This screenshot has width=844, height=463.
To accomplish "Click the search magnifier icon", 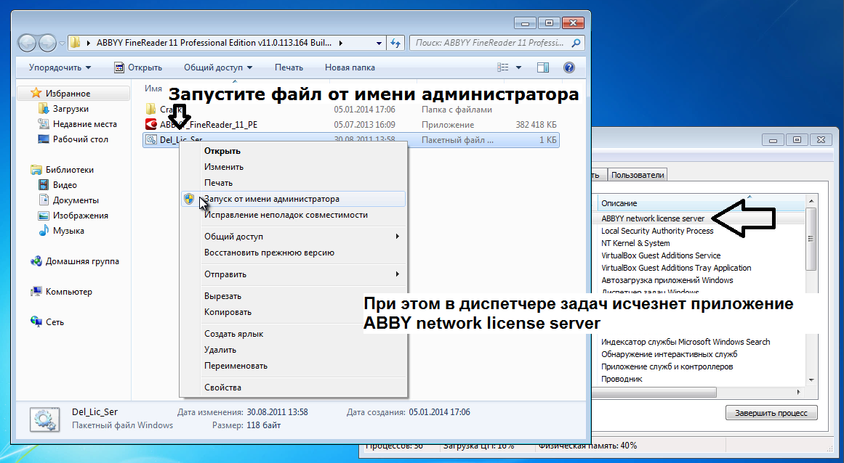I will coord(576,43).
